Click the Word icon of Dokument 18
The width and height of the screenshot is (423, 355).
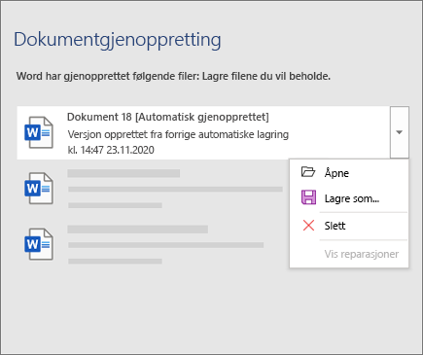pos(39,132)
